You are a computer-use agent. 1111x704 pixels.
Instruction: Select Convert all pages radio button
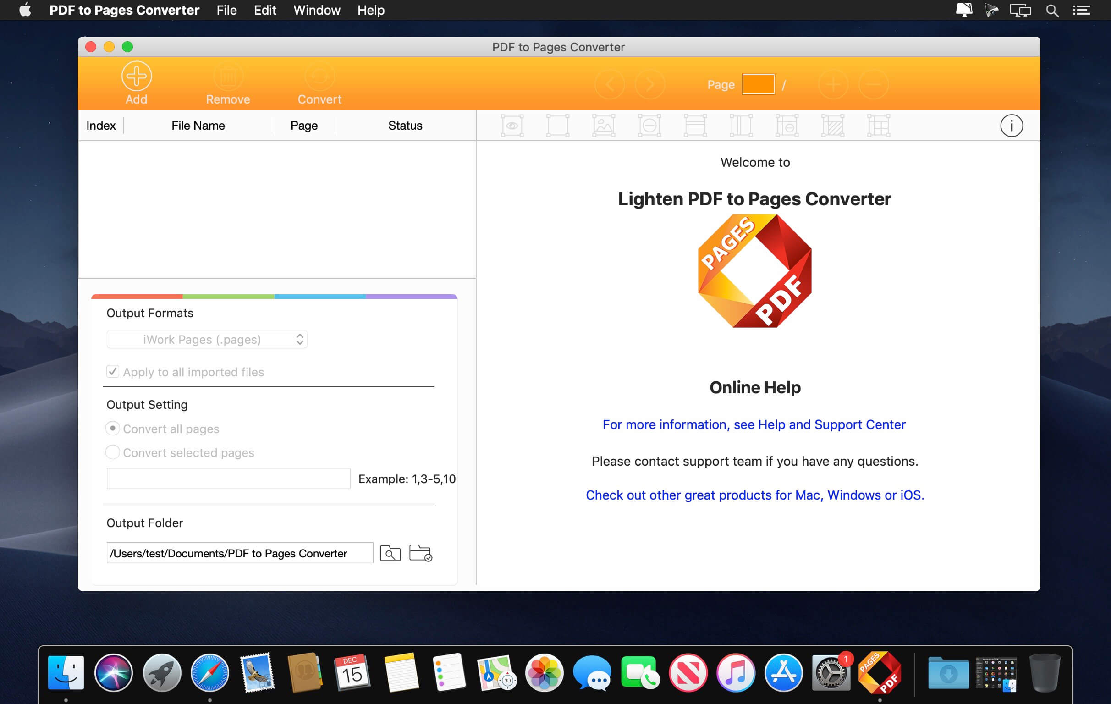click(x=113, y=428)
